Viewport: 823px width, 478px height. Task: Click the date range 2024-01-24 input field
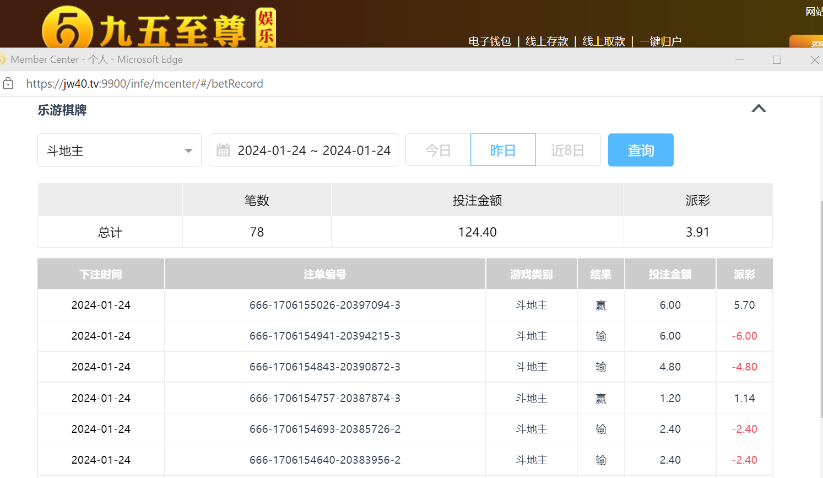(314, 151)
